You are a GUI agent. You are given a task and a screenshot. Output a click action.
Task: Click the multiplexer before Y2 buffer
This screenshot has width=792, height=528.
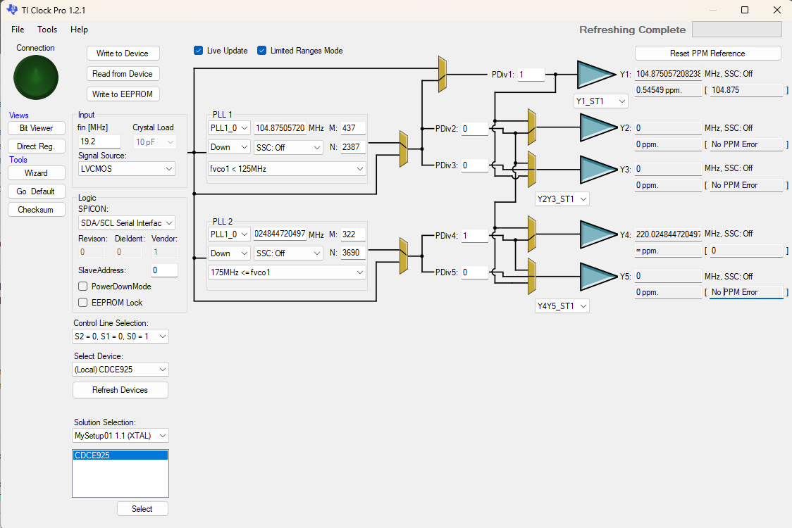(532, 127)
